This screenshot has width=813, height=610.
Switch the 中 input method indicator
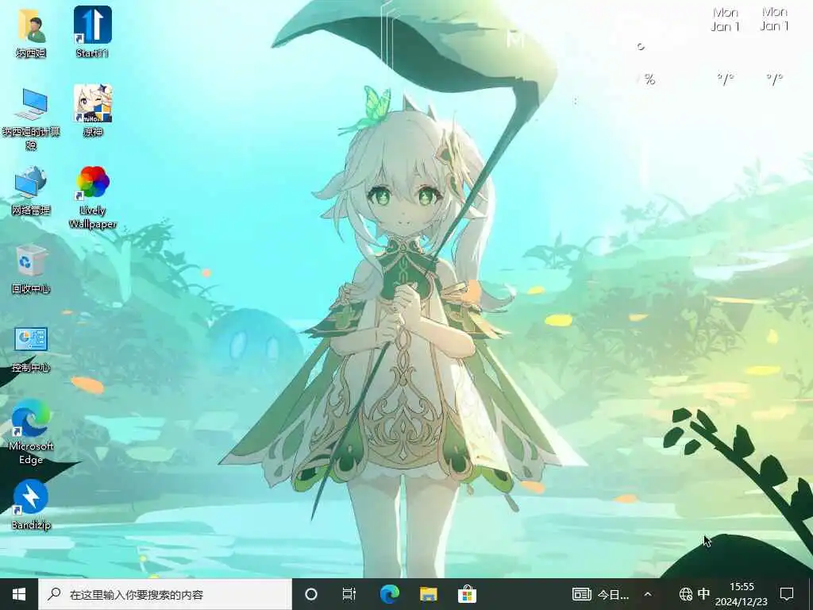(703, 593)
